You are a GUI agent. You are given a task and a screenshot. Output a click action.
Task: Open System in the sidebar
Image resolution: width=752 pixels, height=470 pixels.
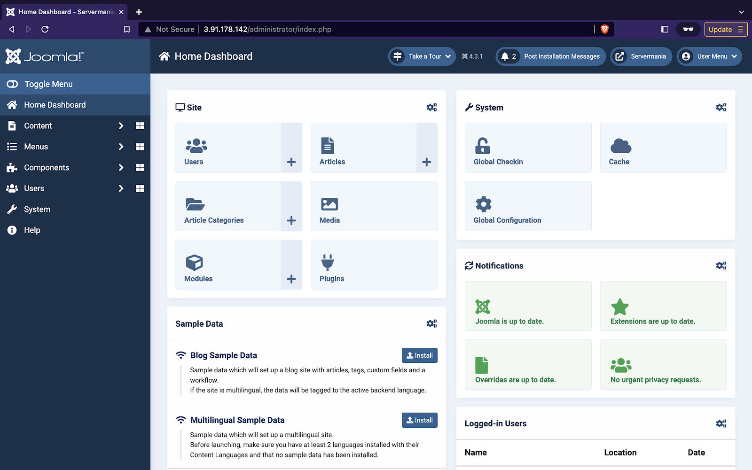75,209
